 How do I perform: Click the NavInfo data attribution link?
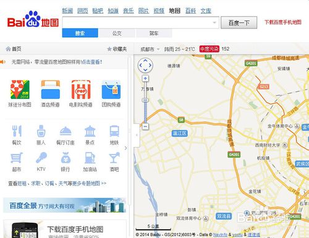220,235
